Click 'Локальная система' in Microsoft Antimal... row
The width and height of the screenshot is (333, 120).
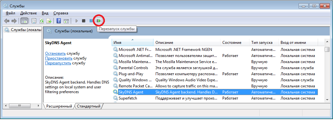pos(298,56)
